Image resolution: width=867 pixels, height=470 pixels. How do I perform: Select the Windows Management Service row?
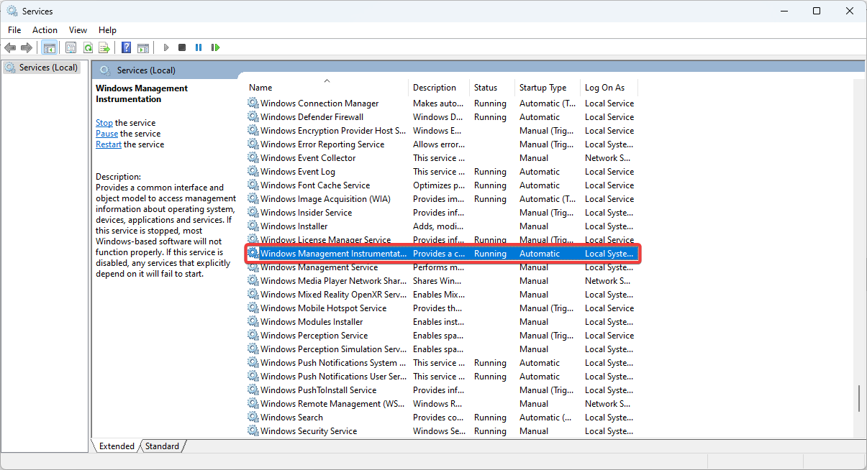442,267
